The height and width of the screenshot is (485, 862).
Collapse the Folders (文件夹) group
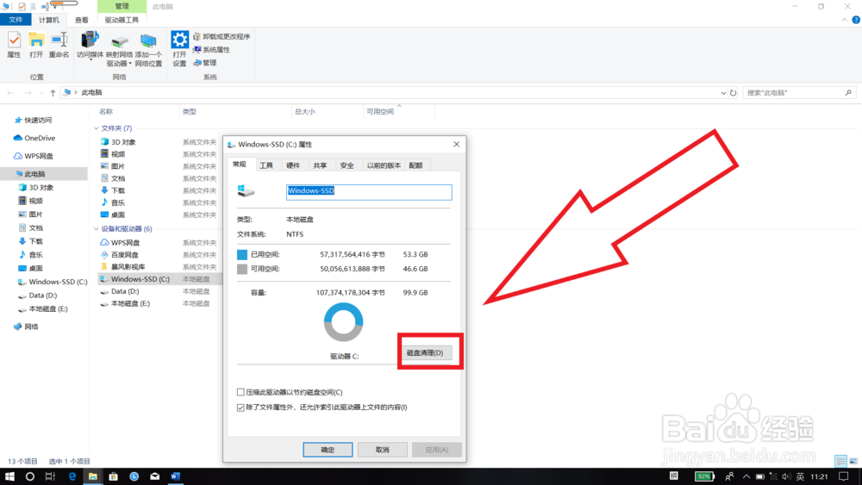(x=97, y=128)
